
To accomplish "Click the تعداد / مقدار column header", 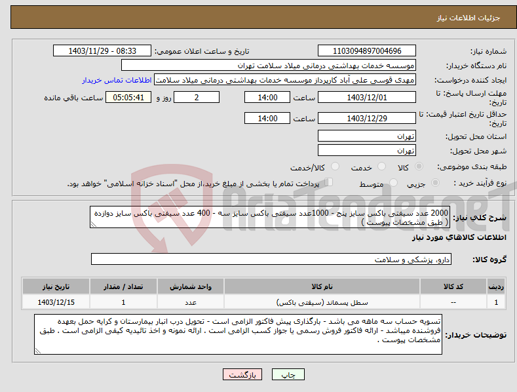I will coord(123,286).
